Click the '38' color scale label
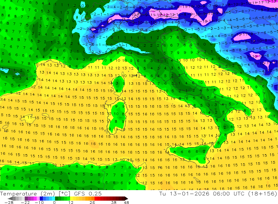The width and height of the screenshot is (278, 204). tap(114, 202)
